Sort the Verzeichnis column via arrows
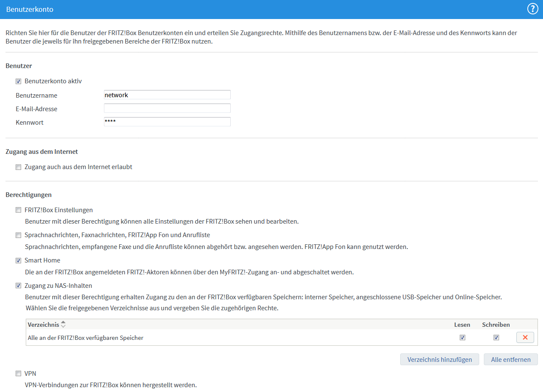 click(63, 325)
